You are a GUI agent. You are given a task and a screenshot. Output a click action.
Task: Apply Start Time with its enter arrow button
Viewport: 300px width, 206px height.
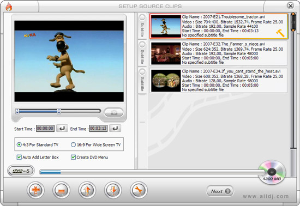pos(62,129)
